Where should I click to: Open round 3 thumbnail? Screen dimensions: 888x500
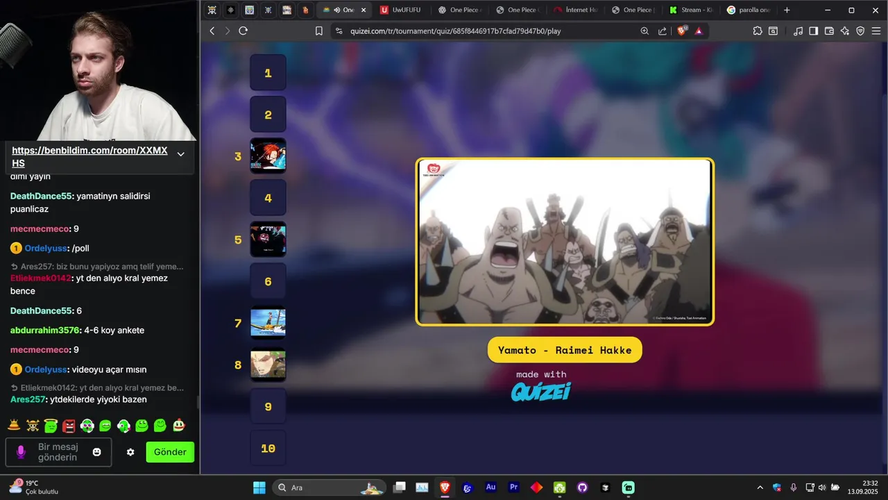(268, 156)
